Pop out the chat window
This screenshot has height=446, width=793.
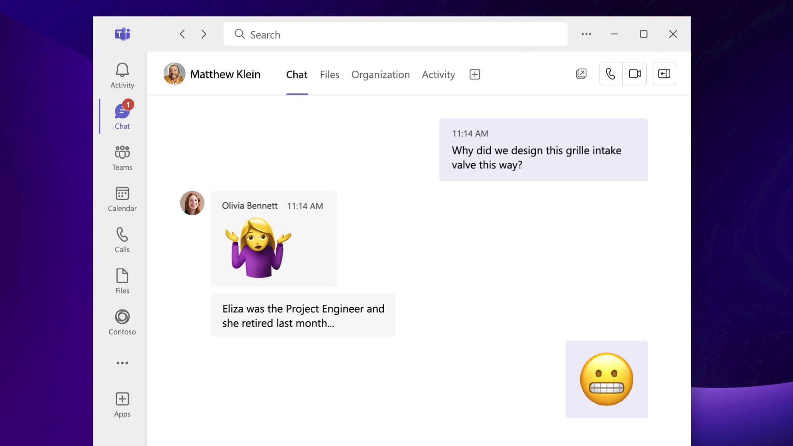(x=581, y=74)
